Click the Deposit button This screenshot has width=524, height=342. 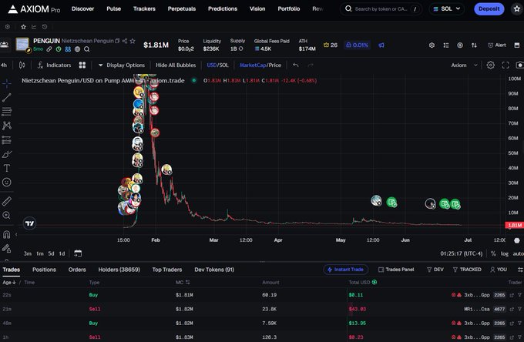[489, 9]
